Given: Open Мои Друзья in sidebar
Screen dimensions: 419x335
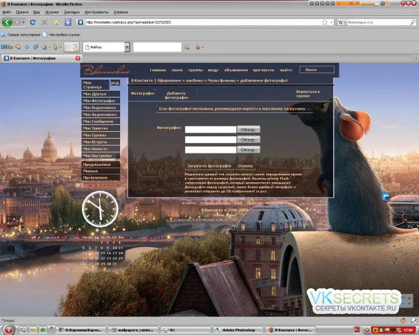Looking at the screenshot, I should [101, 94].
